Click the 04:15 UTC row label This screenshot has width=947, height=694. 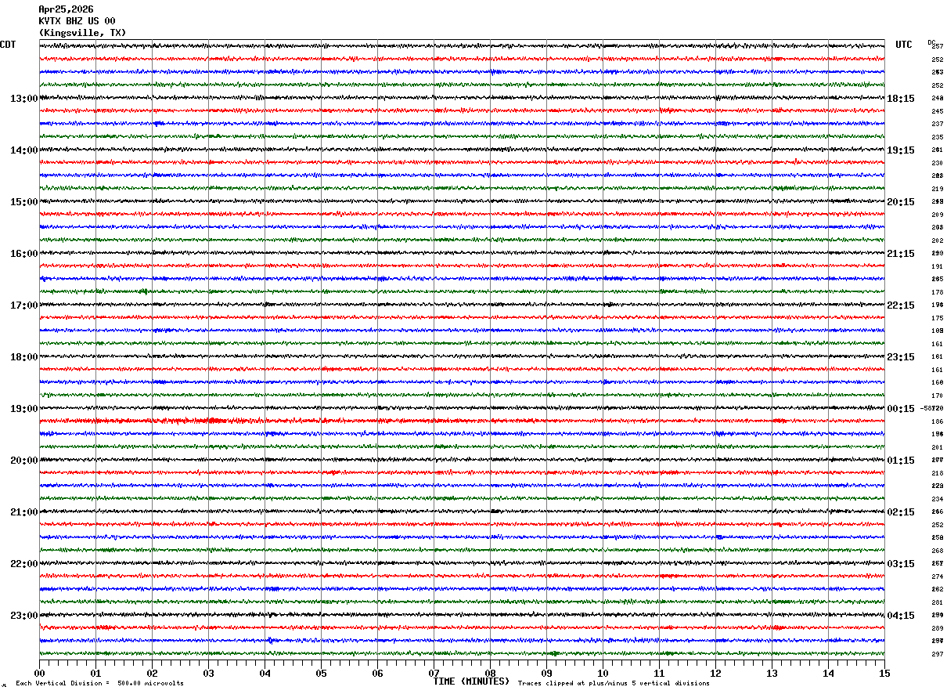(x=901, y=616)
